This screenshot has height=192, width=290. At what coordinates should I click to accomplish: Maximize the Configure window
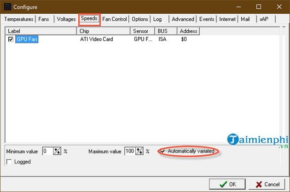(259, 7)
